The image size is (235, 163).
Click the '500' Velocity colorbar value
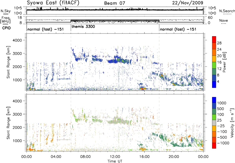point(221,109)
